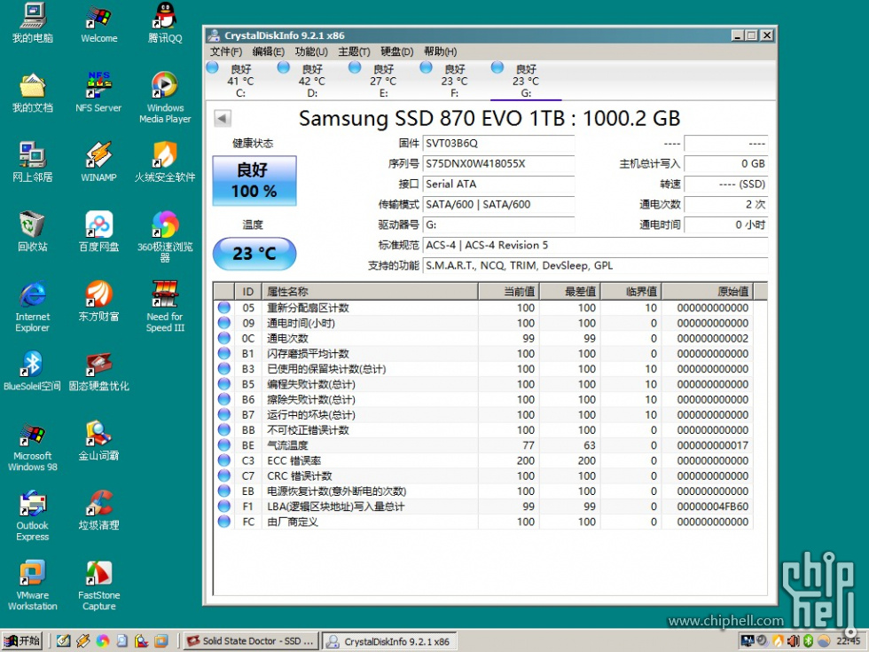
Task: Launch Internet Explorer from desktop
Action: pos(33,307)
